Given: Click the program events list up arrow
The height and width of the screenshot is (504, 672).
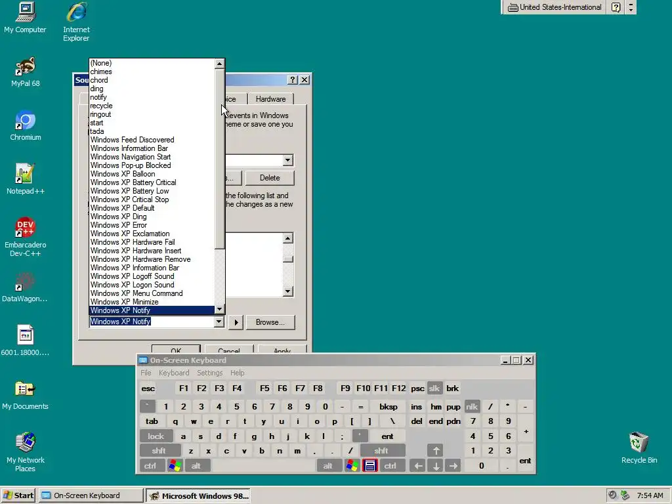Looking at the screenshot, I should [288, 238].
